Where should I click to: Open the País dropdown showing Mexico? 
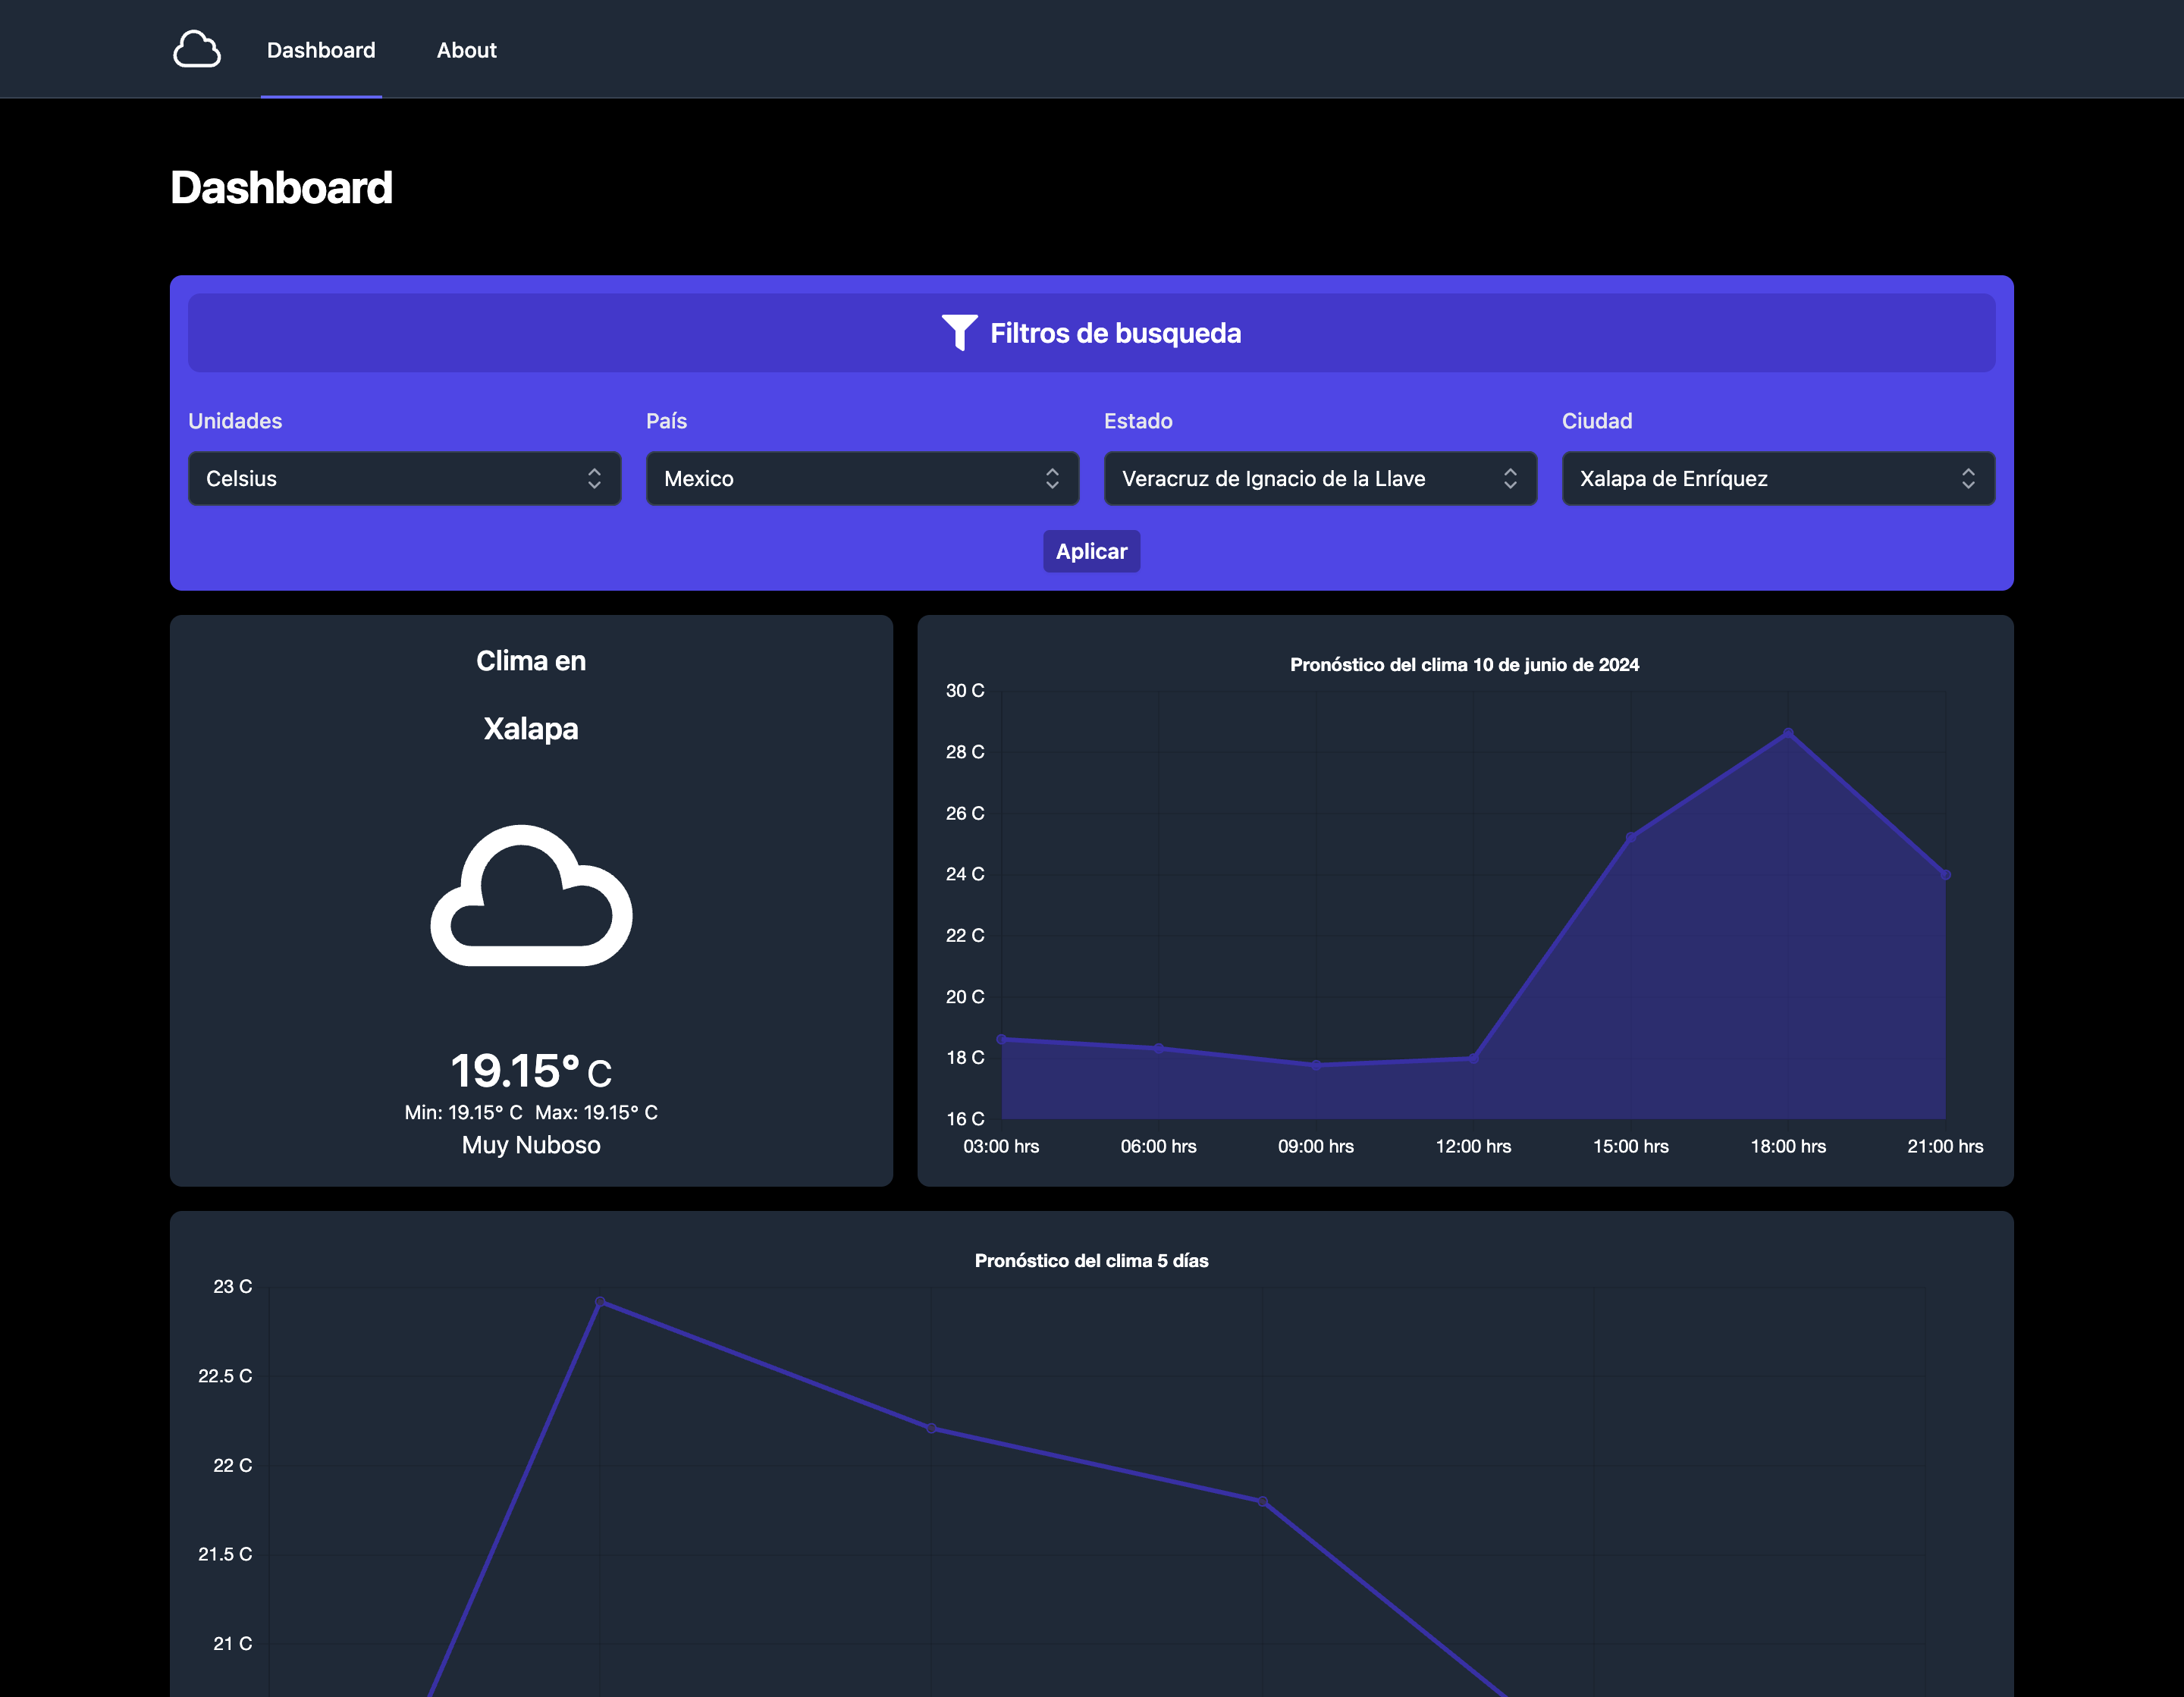pos(862,478)
